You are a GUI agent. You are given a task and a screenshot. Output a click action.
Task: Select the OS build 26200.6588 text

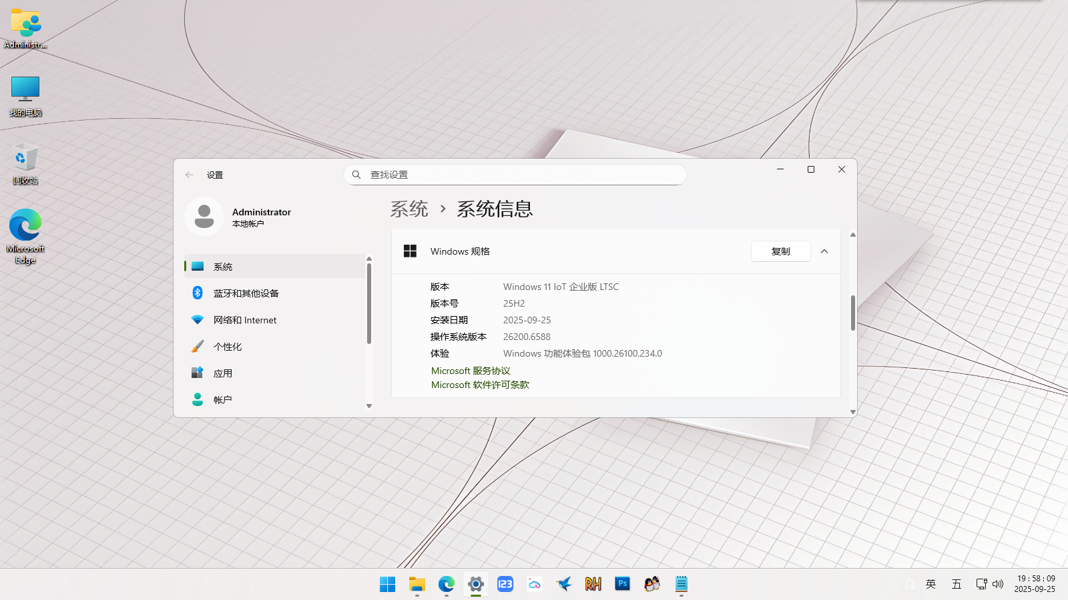pyautogui.click(x=527, y=337)
